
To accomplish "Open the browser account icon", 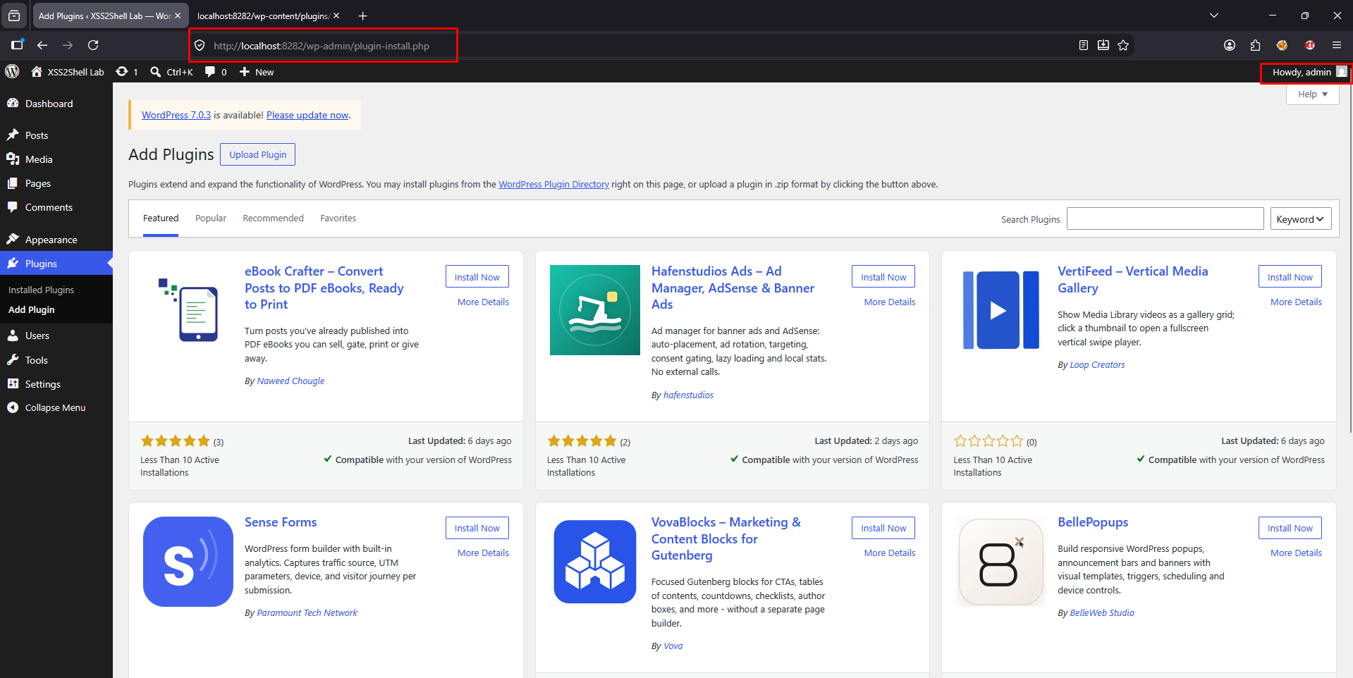I will tap(1230, 45).
